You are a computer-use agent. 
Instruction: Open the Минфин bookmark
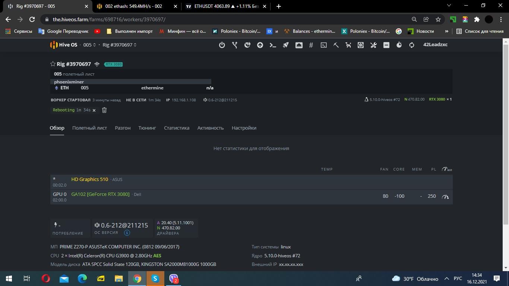[x=182, y=31]
